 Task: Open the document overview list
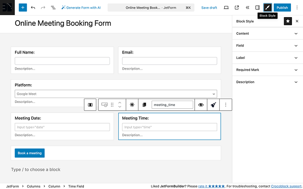click(x=53, y=8)
